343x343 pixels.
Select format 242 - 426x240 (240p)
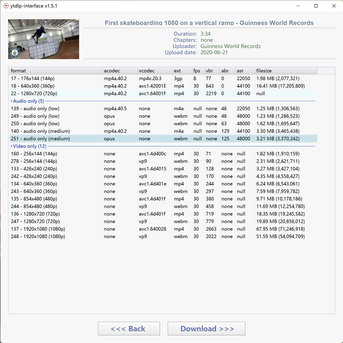pyautogui.click(x=163, y=176)
